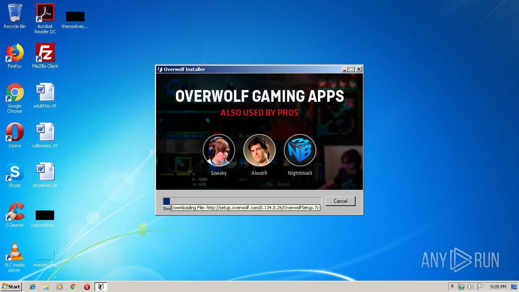Select callsmajor.rtf document
The image size is (519, 292).
[x=45, y=135]
